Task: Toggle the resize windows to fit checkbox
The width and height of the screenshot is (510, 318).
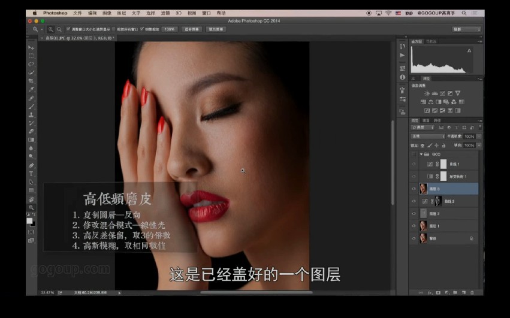Action: pos(68,29)
